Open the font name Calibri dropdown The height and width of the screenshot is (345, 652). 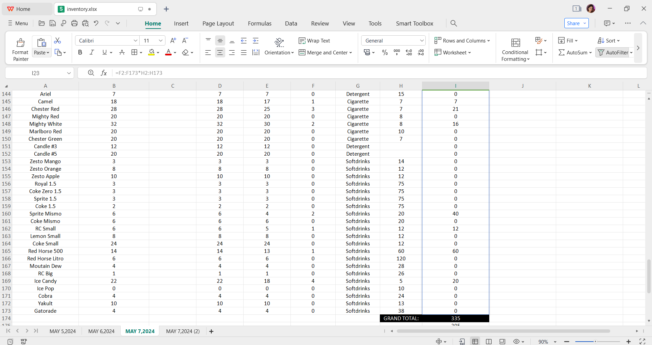coord(135,40)
